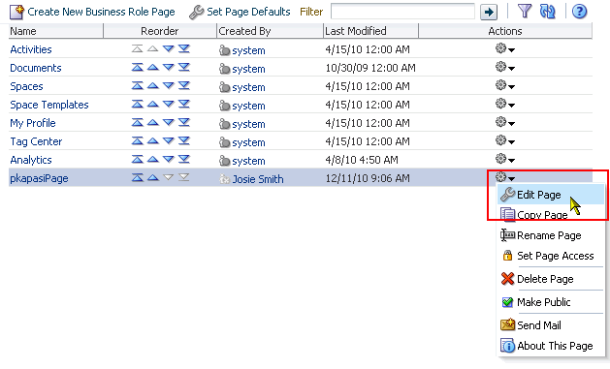Open help with the question mark icon
Viewport: 610px width, 369px height.
point(579,12)
